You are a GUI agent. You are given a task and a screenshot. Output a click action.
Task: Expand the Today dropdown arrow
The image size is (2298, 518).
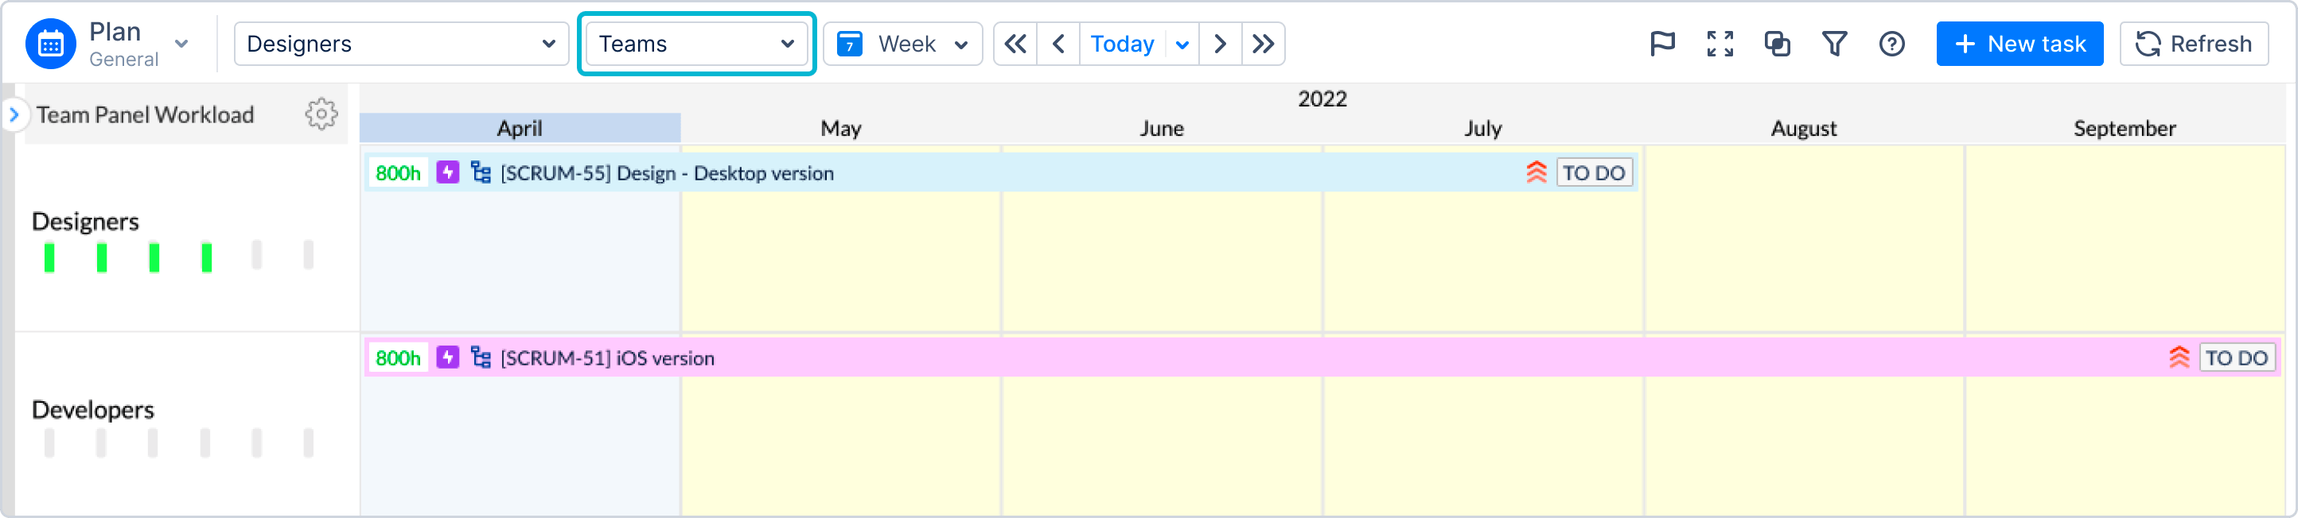1181,44
